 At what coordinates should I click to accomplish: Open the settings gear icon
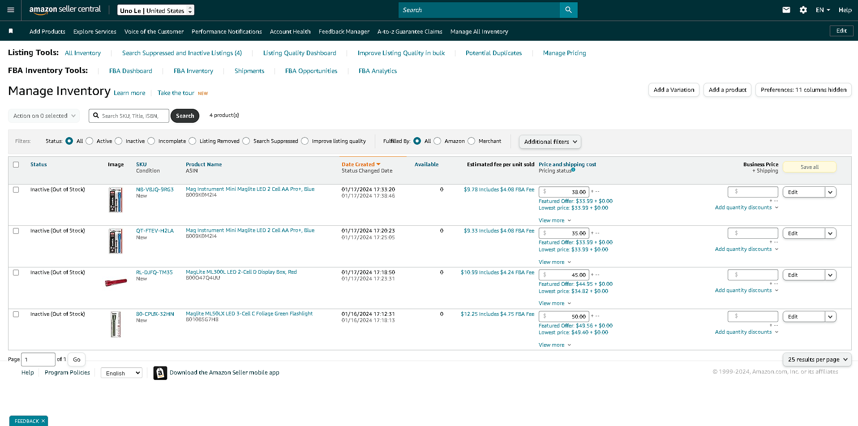[x=803, y=10]
